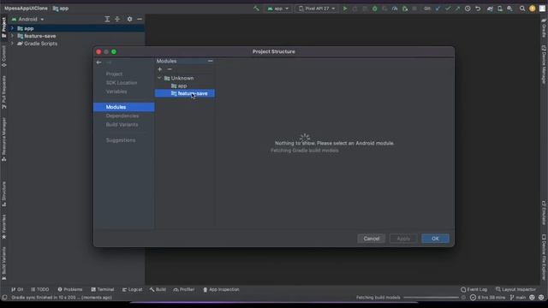Click the Git push arrow icon

coord(457,9)
